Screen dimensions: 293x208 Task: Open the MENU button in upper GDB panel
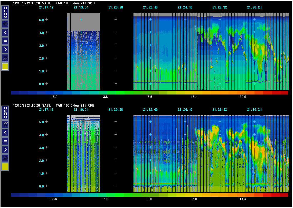(5, 13)
